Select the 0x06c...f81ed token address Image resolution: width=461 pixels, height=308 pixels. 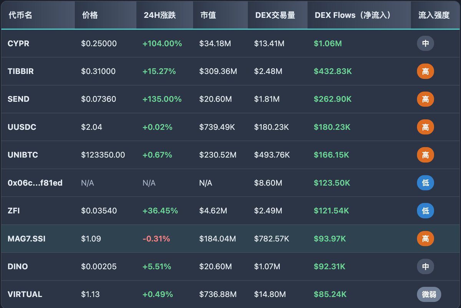pos(35,183)
